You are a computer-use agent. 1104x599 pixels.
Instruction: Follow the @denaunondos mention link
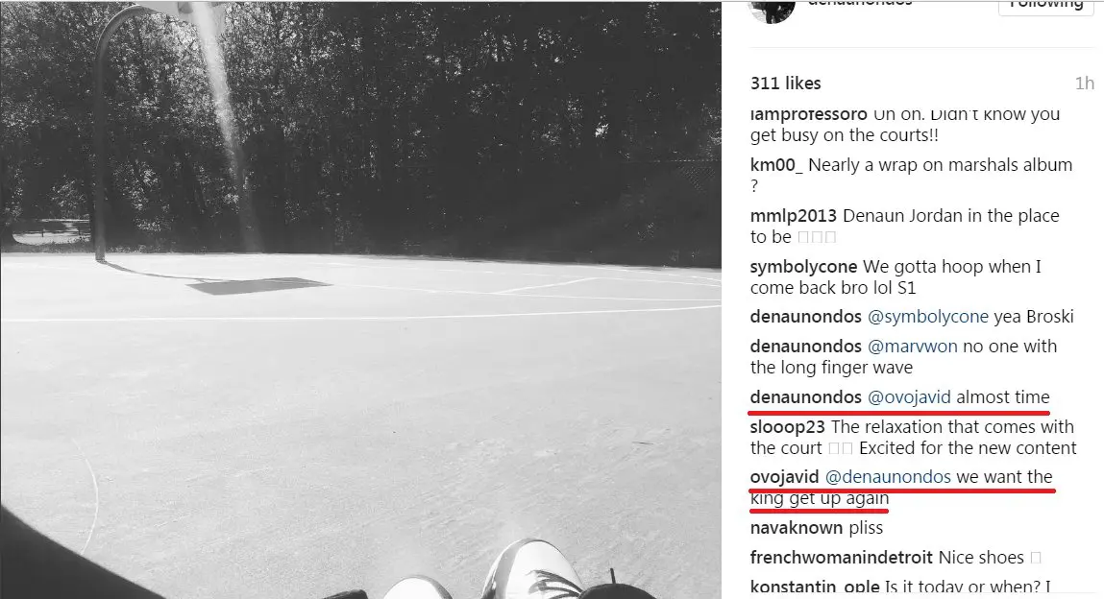(x=888, y=477)
